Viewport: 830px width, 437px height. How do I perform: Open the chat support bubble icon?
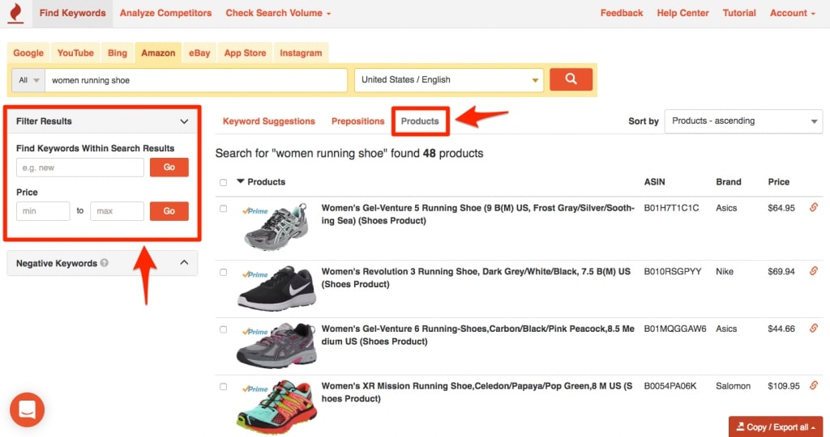pyautogui.click(x=27, y=409)
